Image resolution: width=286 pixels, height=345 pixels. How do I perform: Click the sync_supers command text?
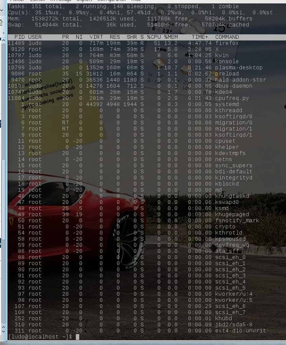pyautogui.click(x=234, y=166)
